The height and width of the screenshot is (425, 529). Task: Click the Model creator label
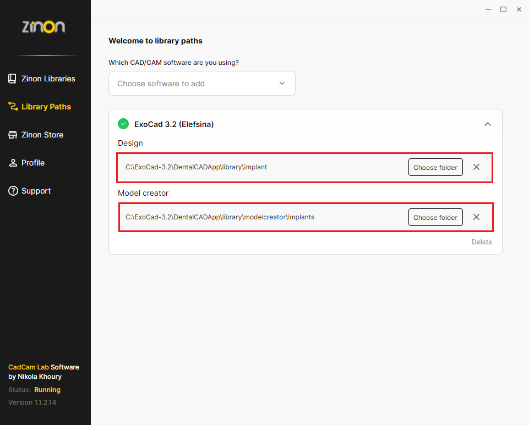coord(143,193)
